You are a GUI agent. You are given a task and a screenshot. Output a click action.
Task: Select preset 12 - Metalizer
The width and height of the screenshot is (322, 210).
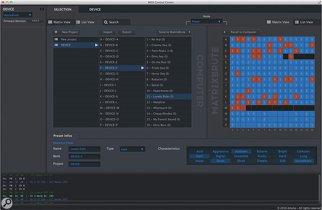pyautogui.click(x=169, y=102)
